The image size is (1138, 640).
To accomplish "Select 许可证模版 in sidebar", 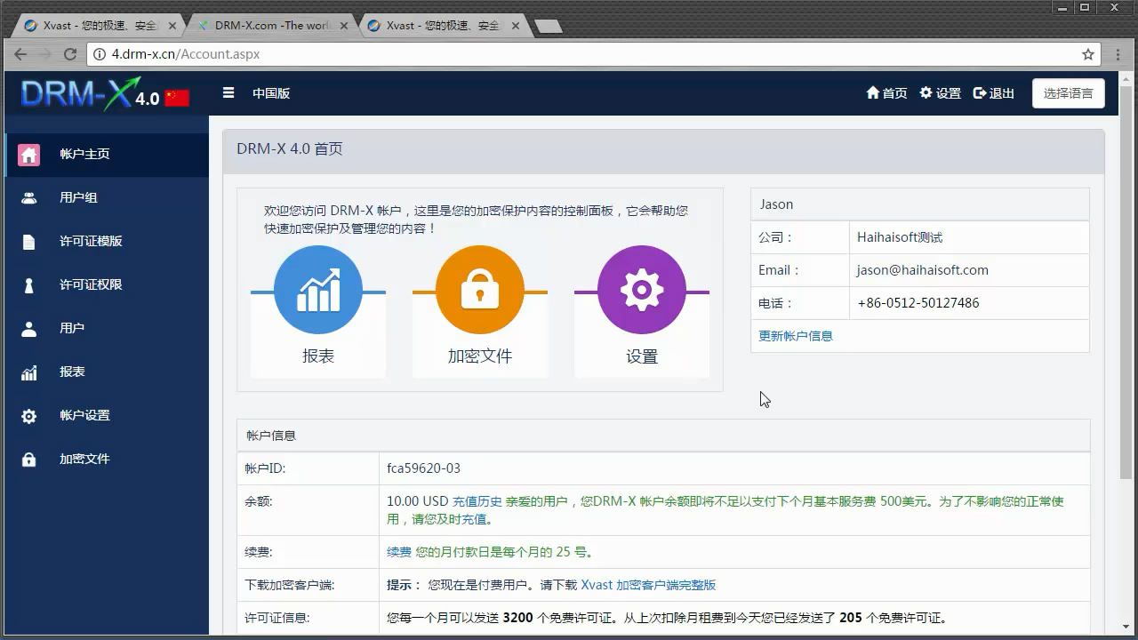I will click(x=91, y=241).
